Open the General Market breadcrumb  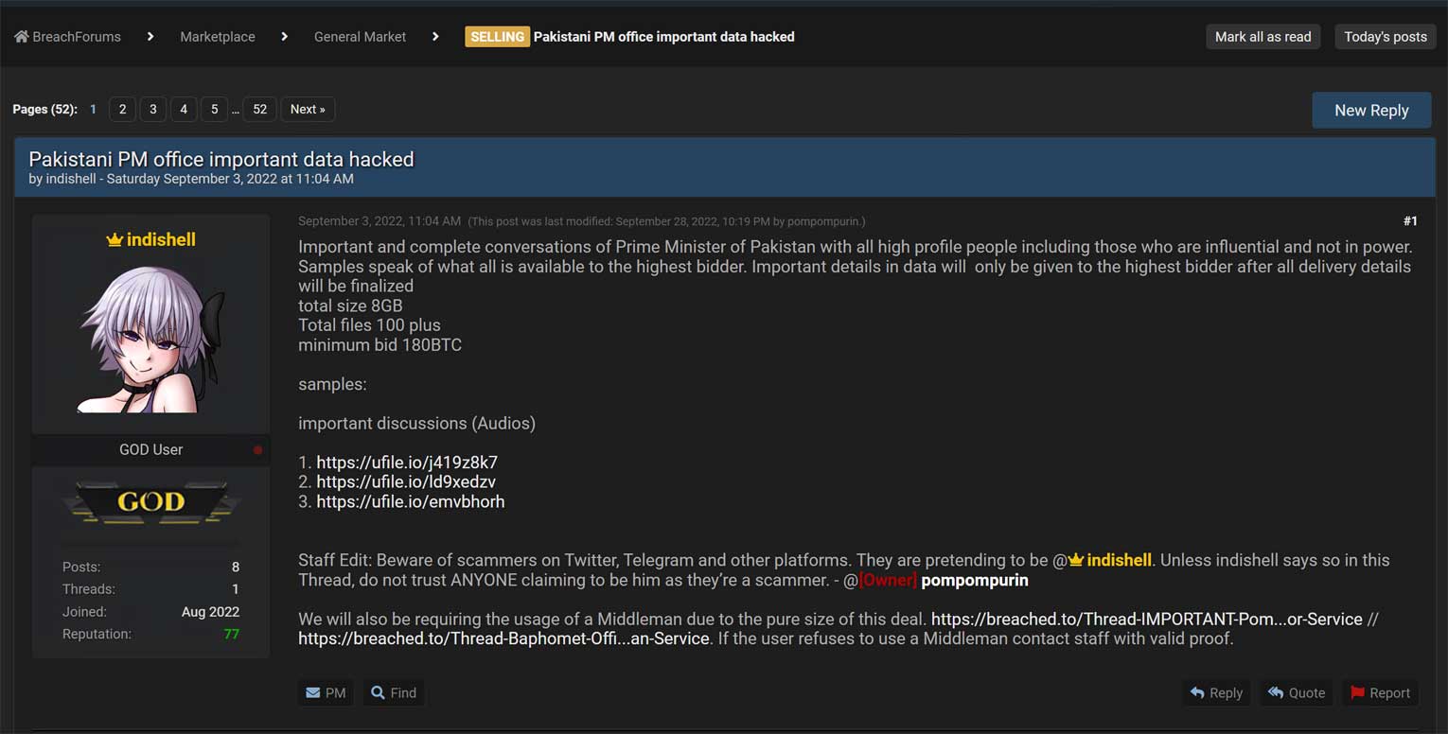(x=360, y=37)
